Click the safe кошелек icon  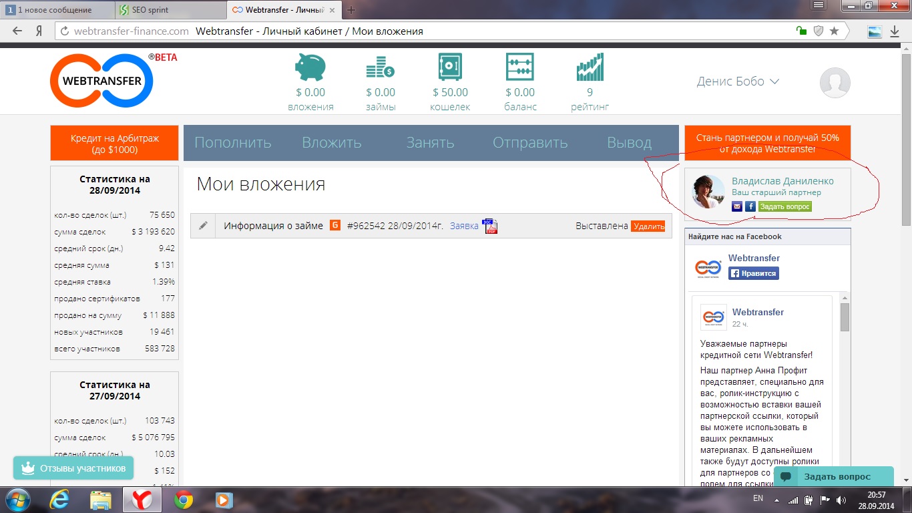click(x=450, y=67)
